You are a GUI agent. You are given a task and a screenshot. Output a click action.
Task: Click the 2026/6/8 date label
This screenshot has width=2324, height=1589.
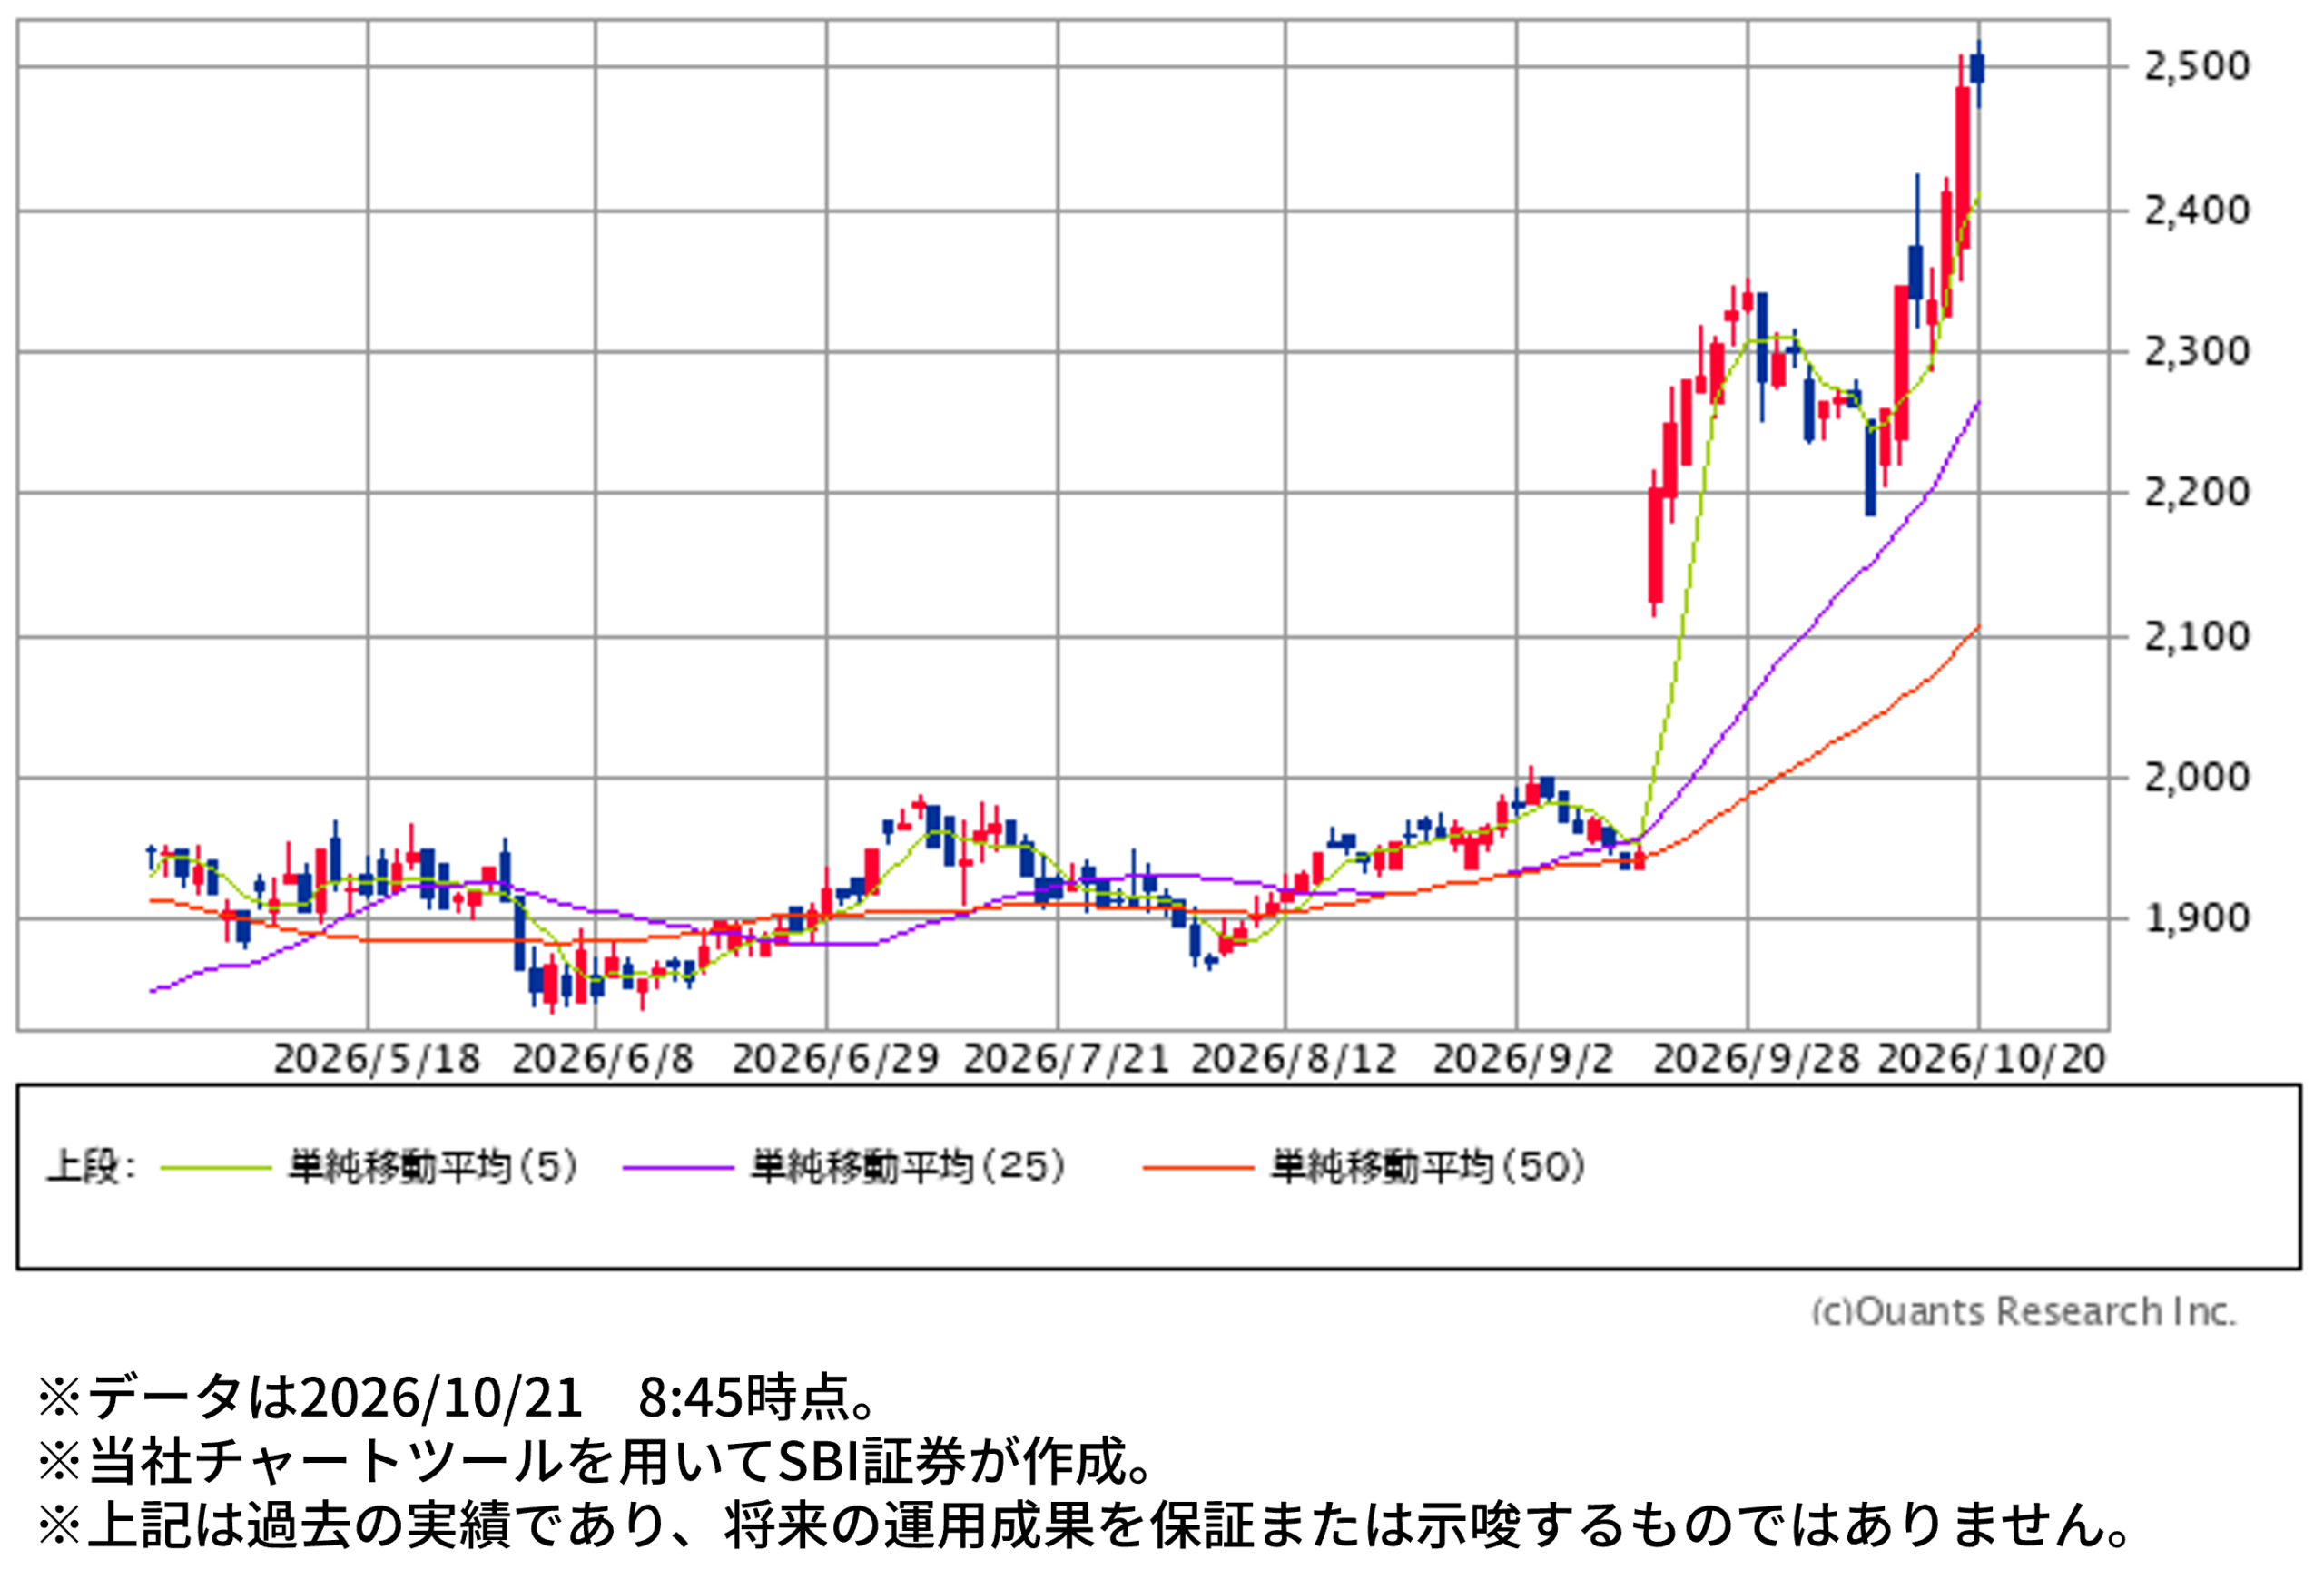(603, 1059)
